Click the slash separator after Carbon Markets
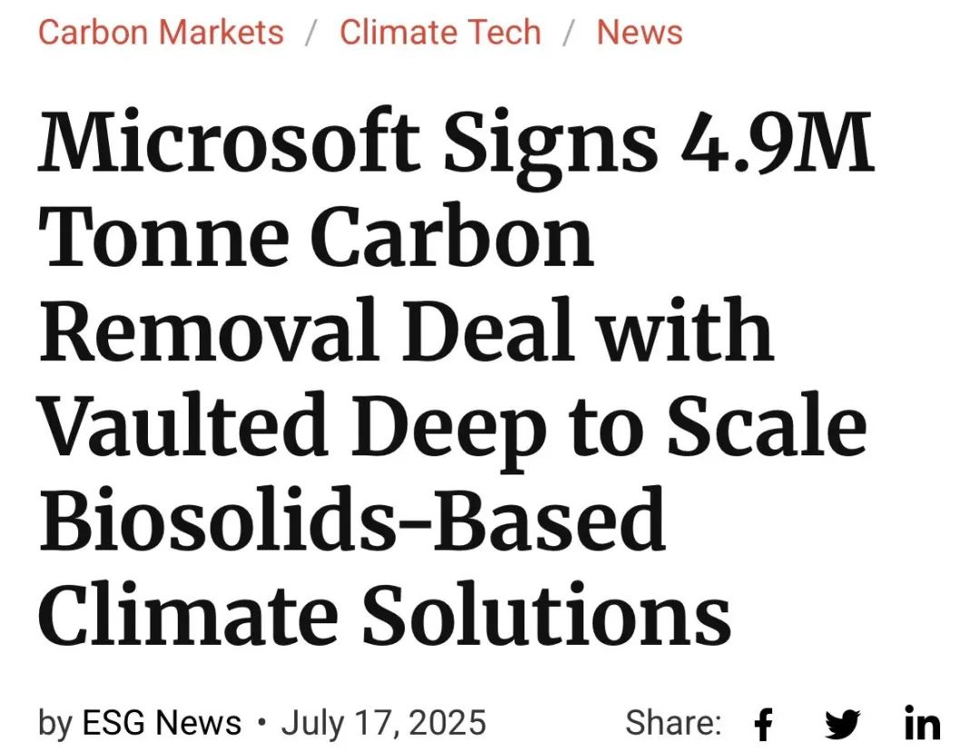The height and width of the screenshot is (752, 980). pyautogui.click(x=311, y=33)
